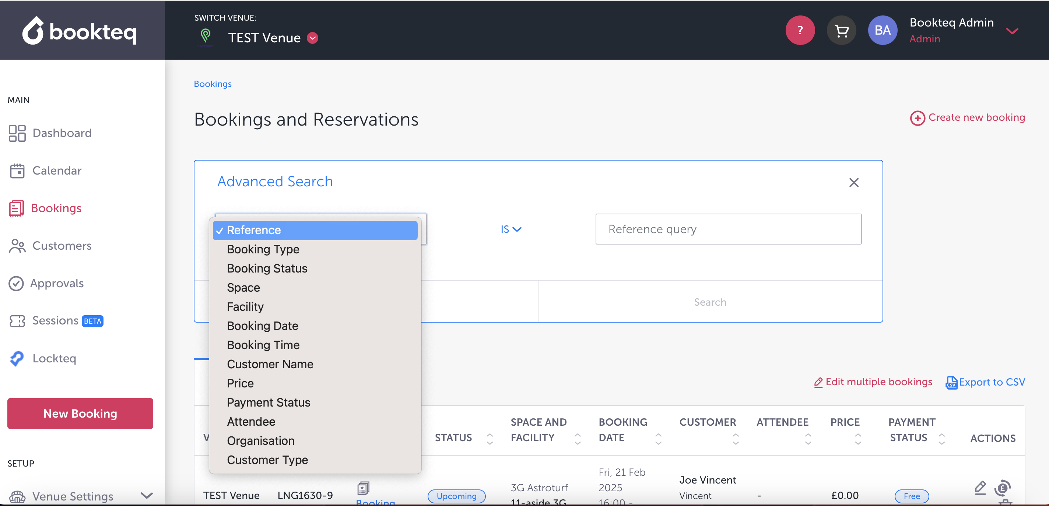Select Booking Status from the dropdown list
This screenshot has height=506, width=1049.
click(267, 268)
